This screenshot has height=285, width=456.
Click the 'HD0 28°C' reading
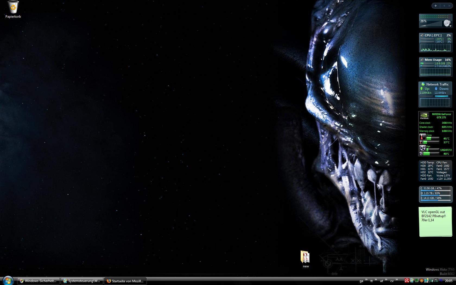pyautogui.click(x=427, y=166)
